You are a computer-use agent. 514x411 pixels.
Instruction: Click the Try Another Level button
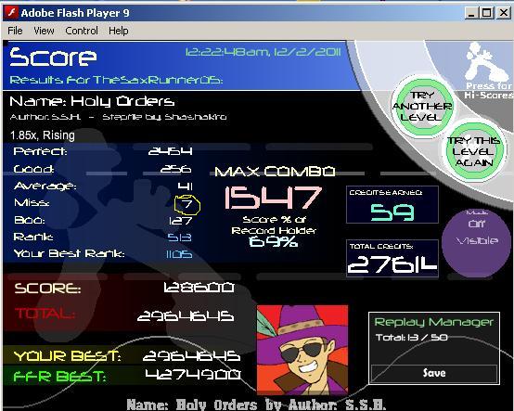[422, 106]
